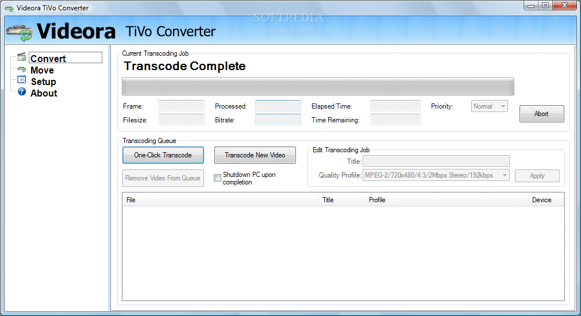Close the Videora TiVo Converter window
Image resolution: width=581 pixels, height=316 pixels.
pyautogui.click(x=565, y=6)
